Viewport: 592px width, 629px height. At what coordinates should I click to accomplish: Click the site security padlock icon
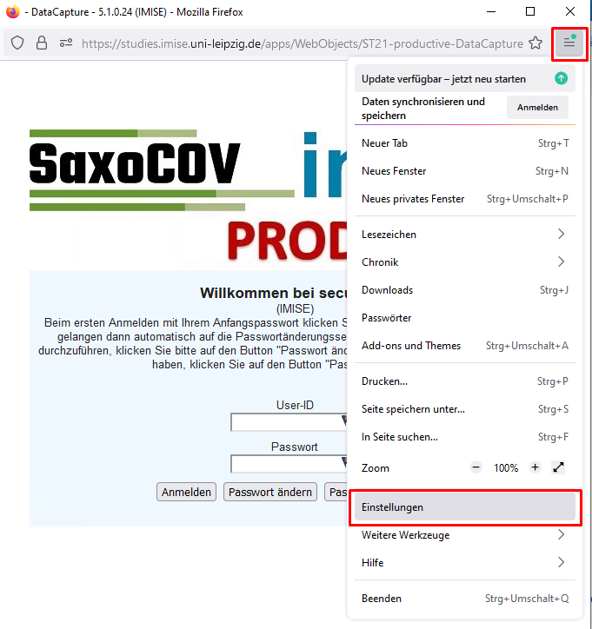point(42,43)
